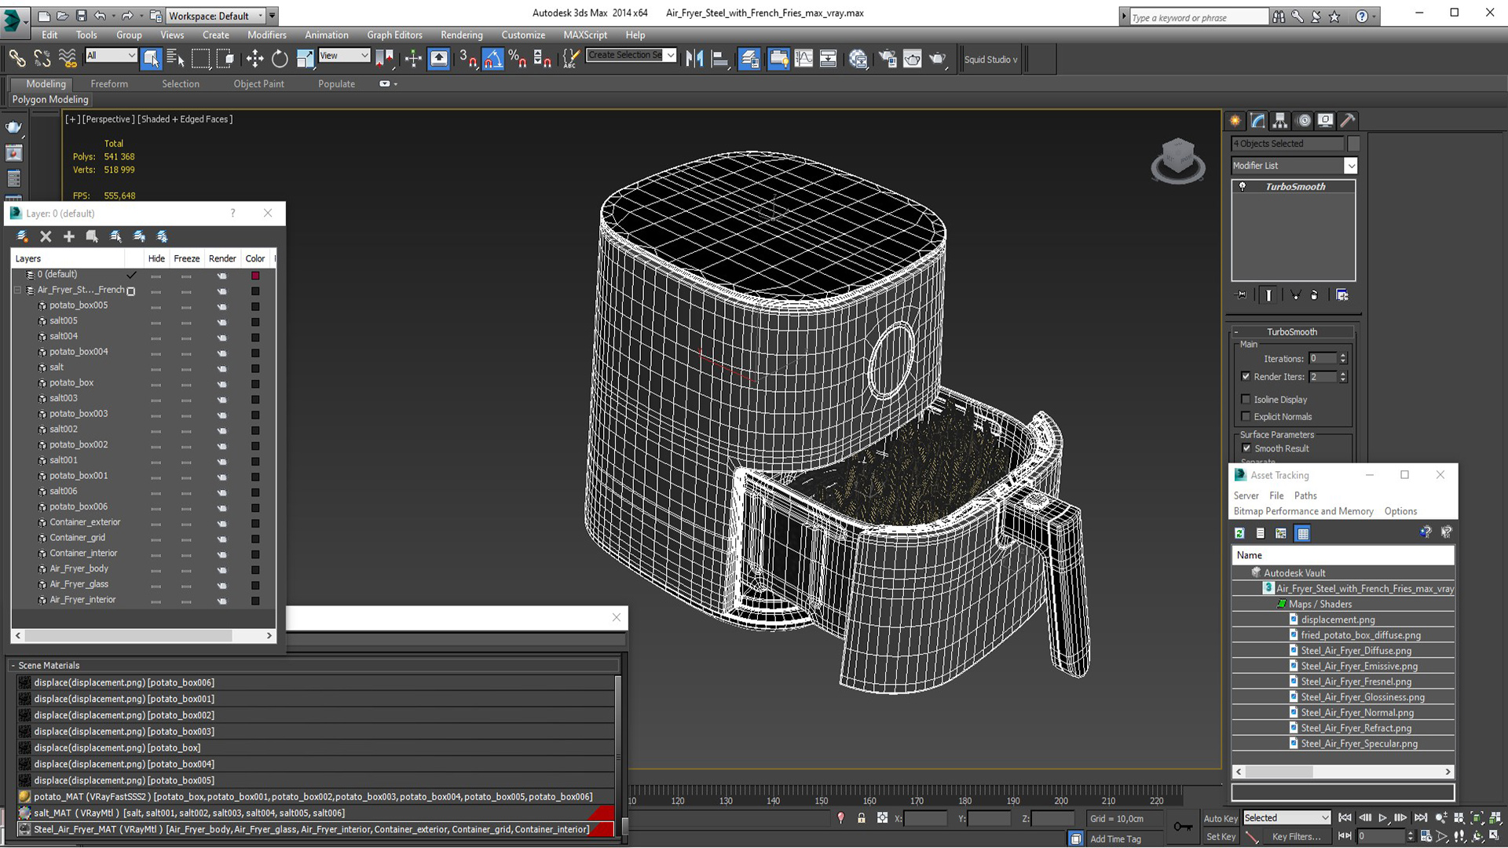1508x848 pixels.
Task: Open the Hierarchy command panel tab
Action: 1280,120
